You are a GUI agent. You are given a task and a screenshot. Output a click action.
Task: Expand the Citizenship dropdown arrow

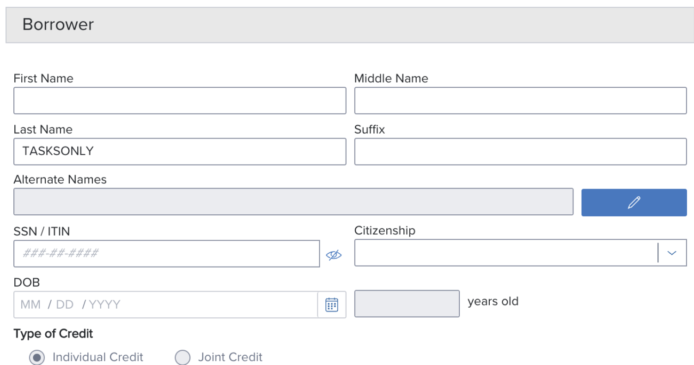(672, 253)
